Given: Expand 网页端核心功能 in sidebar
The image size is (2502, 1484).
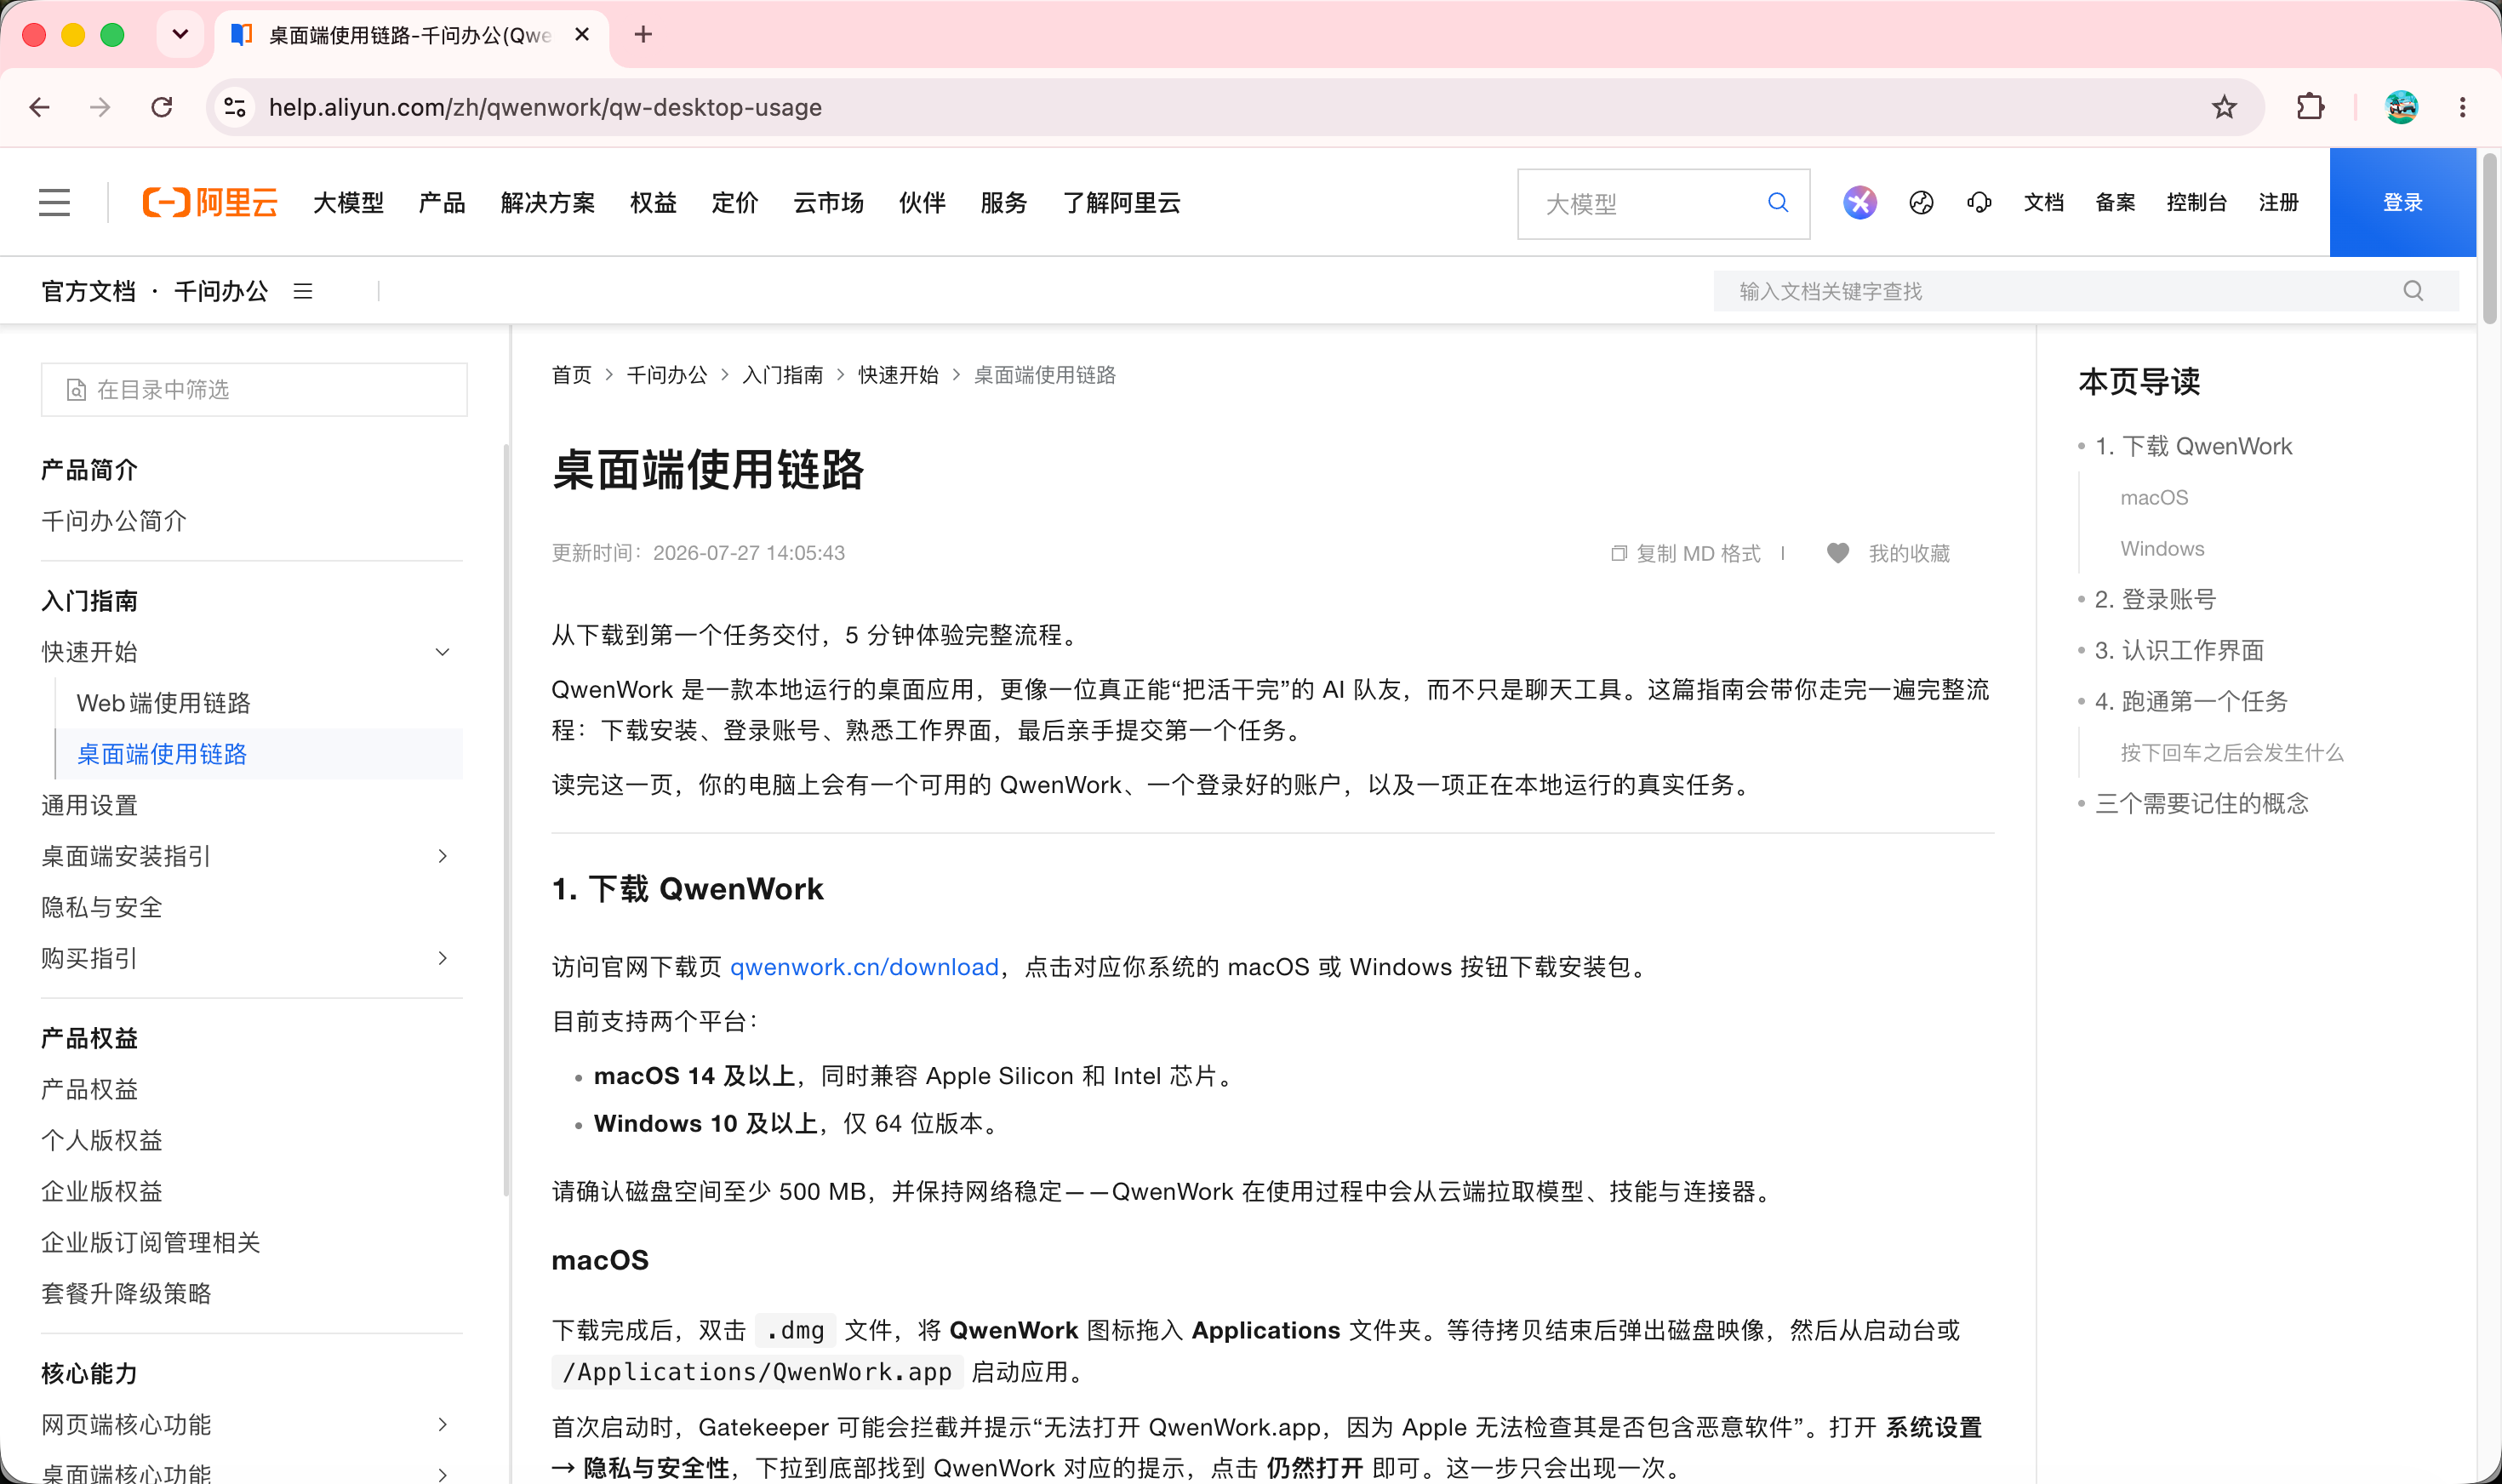Looking at the screenshot, I should (442, 1424).
